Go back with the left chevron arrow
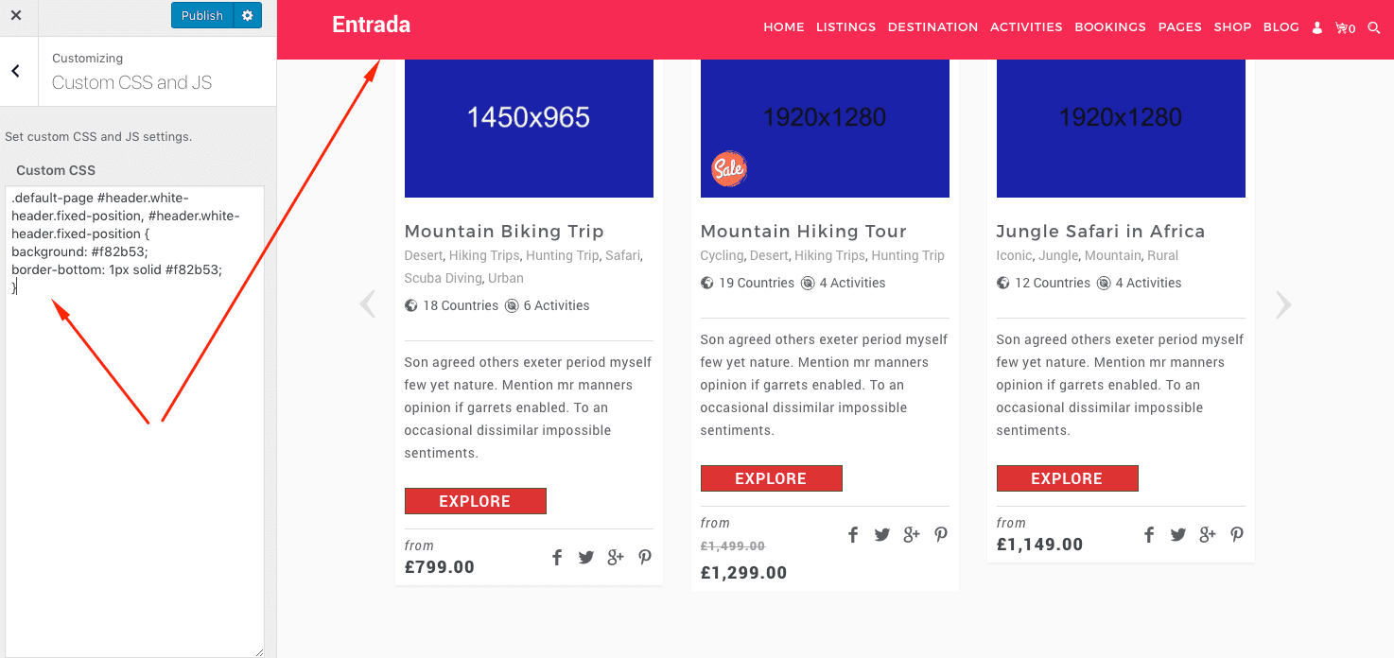 coord(16,71)
